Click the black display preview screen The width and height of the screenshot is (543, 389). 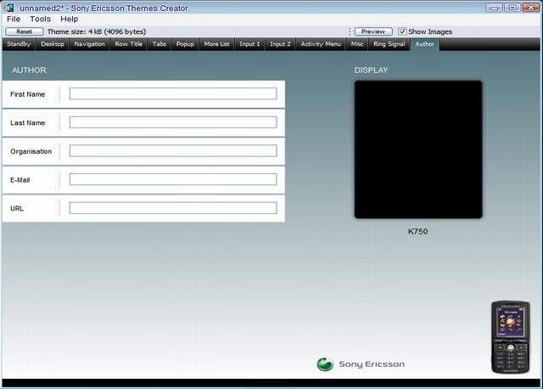418,149
